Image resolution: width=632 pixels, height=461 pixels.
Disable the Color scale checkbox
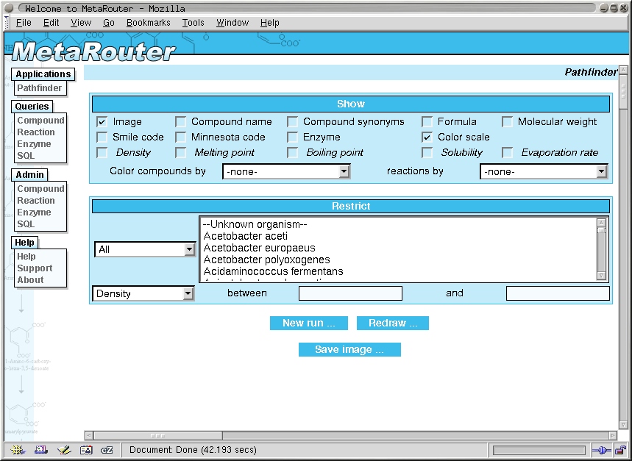pyautogui.click(x=427, y=137)
